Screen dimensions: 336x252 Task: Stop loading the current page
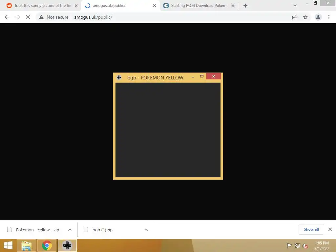pos(28,17)
